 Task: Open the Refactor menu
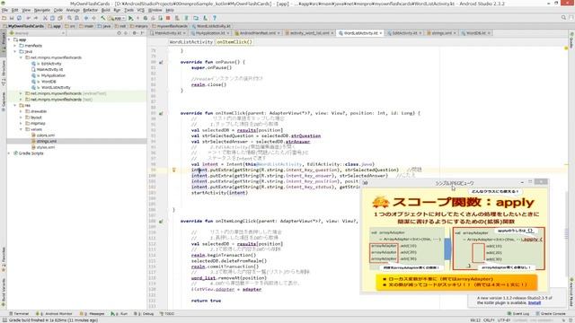pos(90,10)
